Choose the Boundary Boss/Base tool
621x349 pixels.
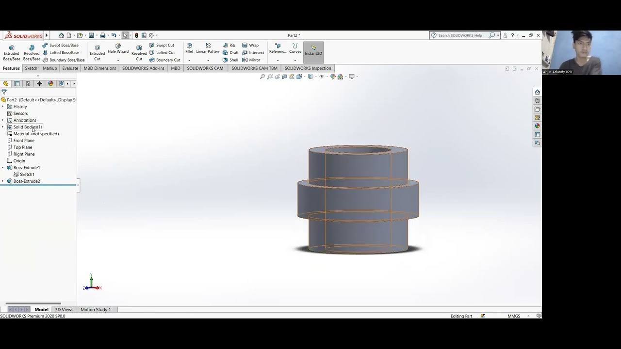(x=63, y=60)
